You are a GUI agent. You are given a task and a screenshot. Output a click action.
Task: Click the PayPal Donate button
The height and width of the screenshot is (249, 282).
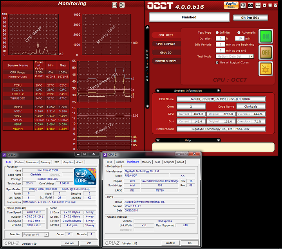pyautogui.click(x=231, y=5)
